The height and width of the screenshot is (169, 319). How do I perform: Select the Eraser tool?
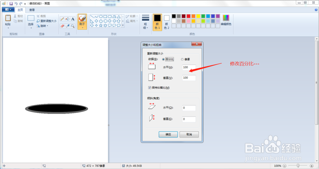pyautogui.click(x=63, y=26)
